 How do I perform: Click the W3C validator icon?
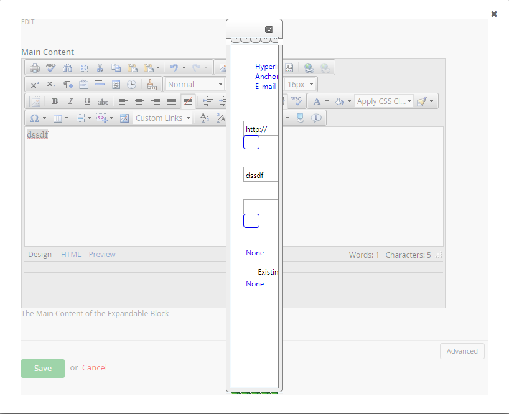click(x=296, y=101)
